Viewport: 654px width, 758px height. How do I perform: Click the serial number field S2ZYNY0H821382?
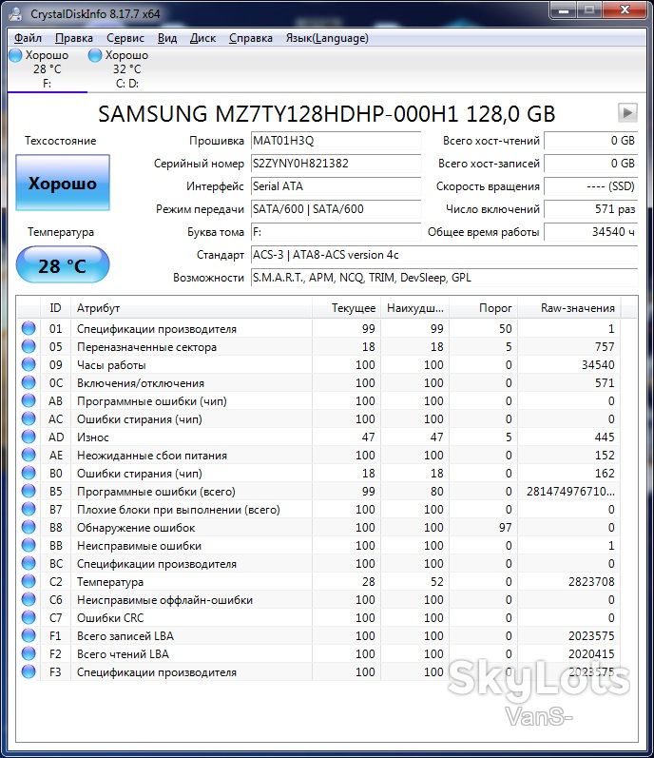click(x=336, y=164)
